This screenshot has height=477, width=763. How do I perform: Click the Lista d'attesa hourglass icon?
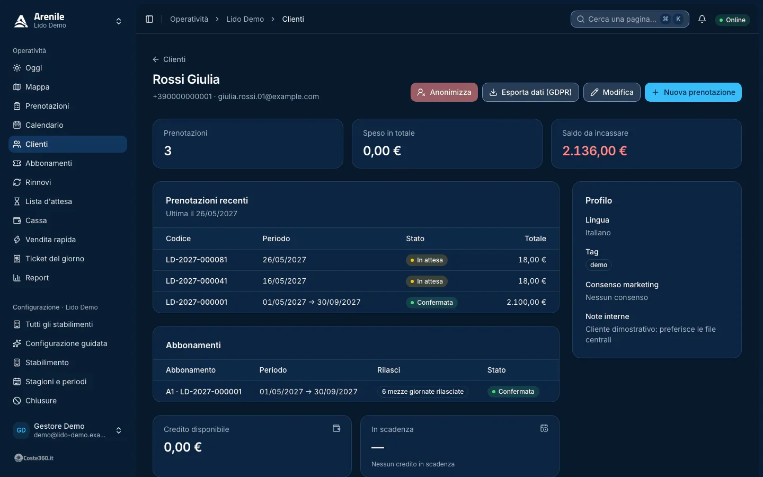pos(17,201)
